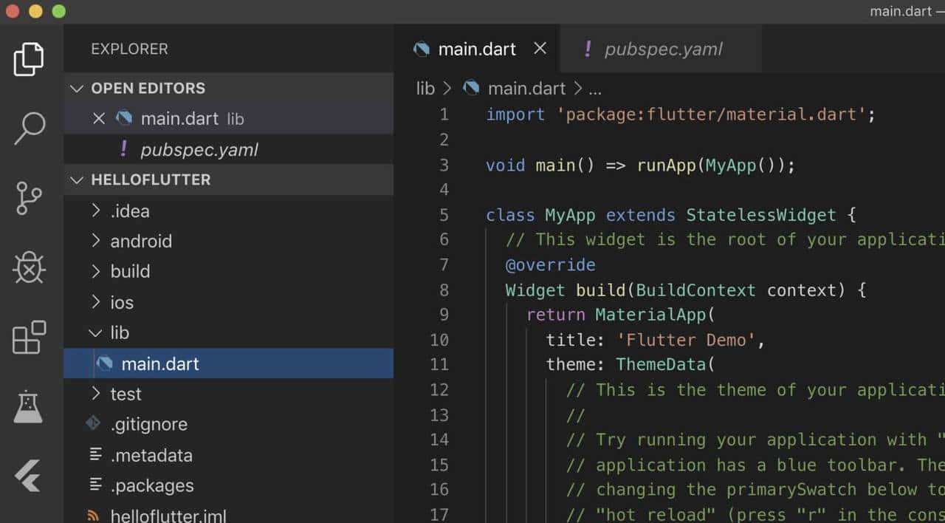
Task: Click main.dart in the breadcrumb path
Action: 526,89
